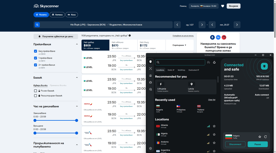Click the right handle of Заминаване time slider

point(77,120)
